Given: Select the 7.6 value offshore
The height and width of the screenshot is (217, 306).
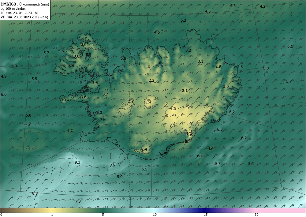Looking at the screenshot, I should 112,165.
